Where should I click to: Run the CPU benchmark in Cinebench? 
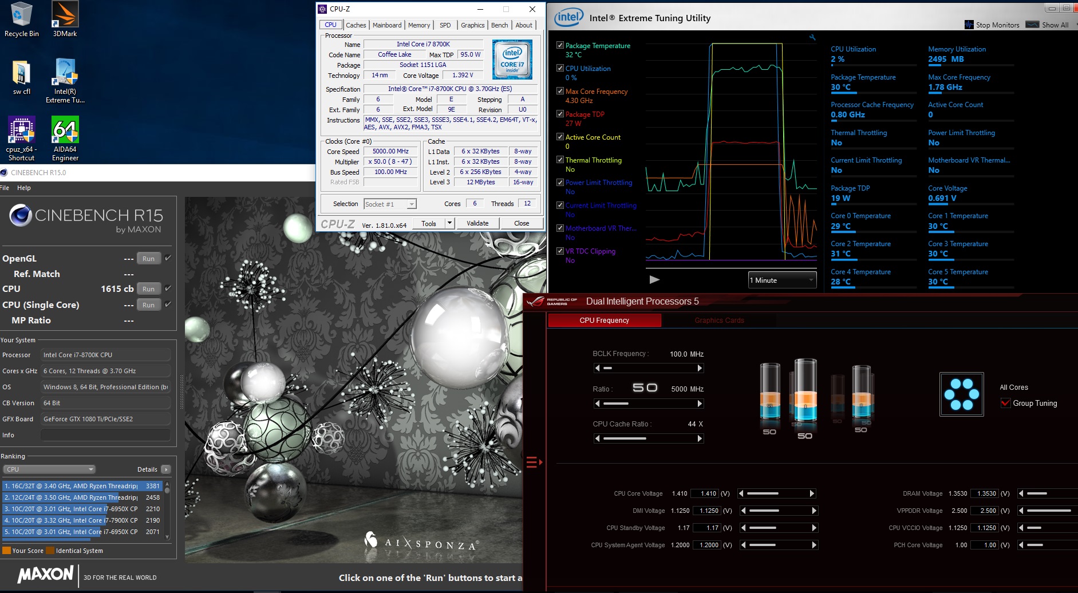[149, 289]
